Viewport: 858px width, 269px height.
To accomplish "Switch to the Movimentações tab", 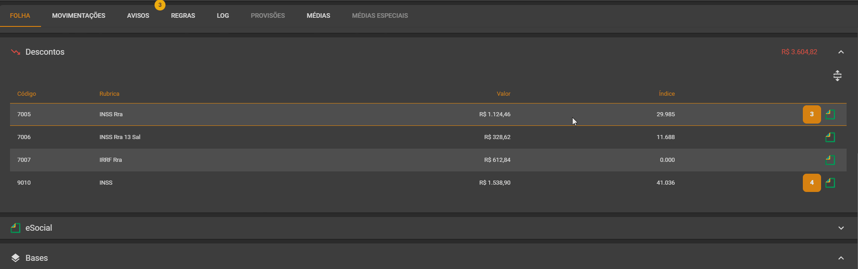I will pos(78,16).
